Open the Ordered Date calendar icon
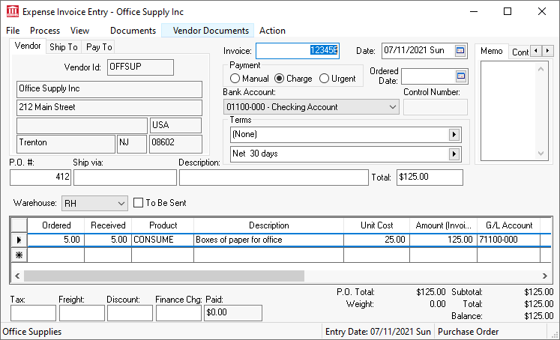 461,76
